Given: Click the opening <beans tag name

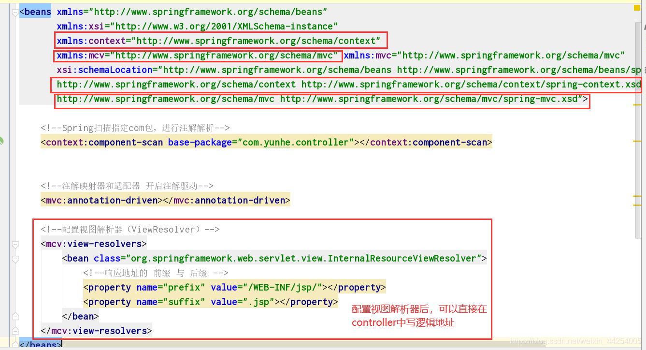Looking at the screenshot, I should (x=35, y=12).
